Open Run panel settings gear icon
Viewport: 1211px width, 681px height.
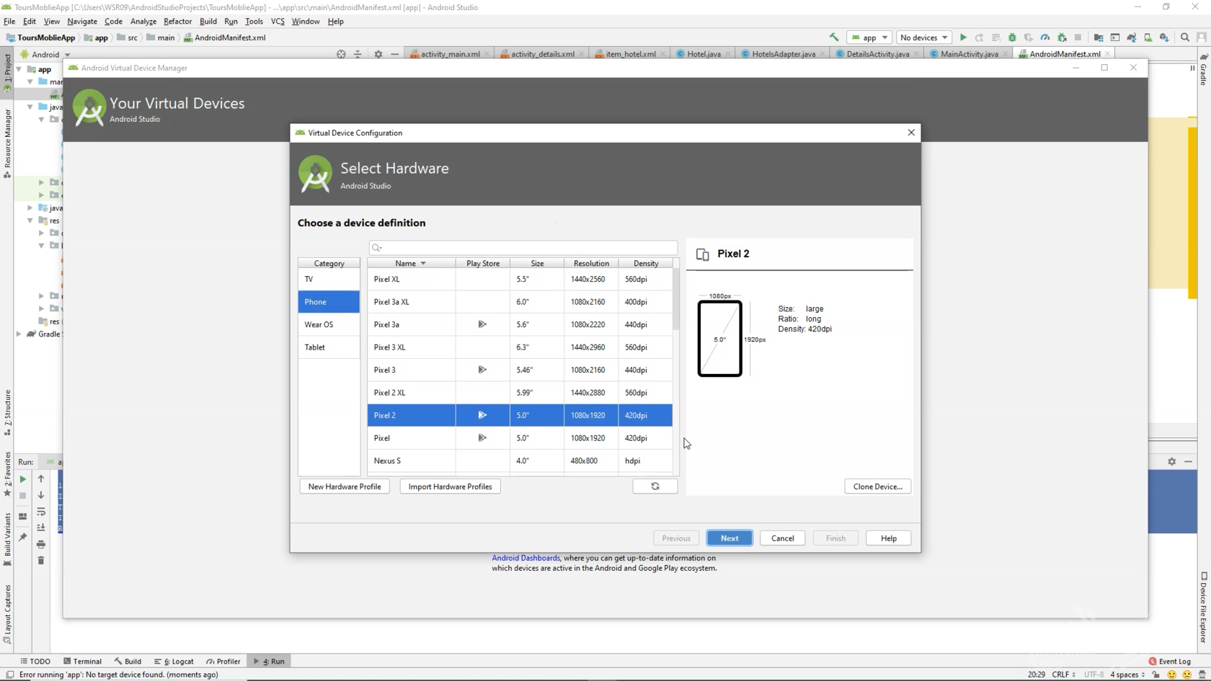coord(1172,462)
